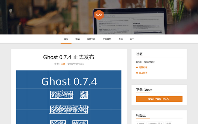The width and height of the screenshot is (198, 124).
Task: Open the 官方微博 link
Action: 143,73
